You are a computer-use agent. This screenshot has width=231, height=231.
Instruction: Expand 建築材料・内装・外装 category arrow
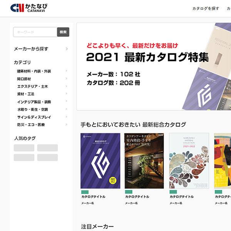[x=67, y=71]
